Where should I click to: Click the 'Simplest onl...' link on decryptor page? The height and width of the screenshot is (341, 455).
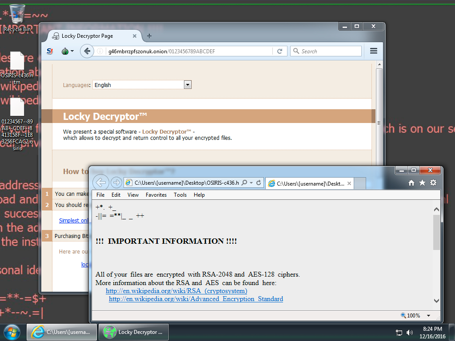(74, 220)
